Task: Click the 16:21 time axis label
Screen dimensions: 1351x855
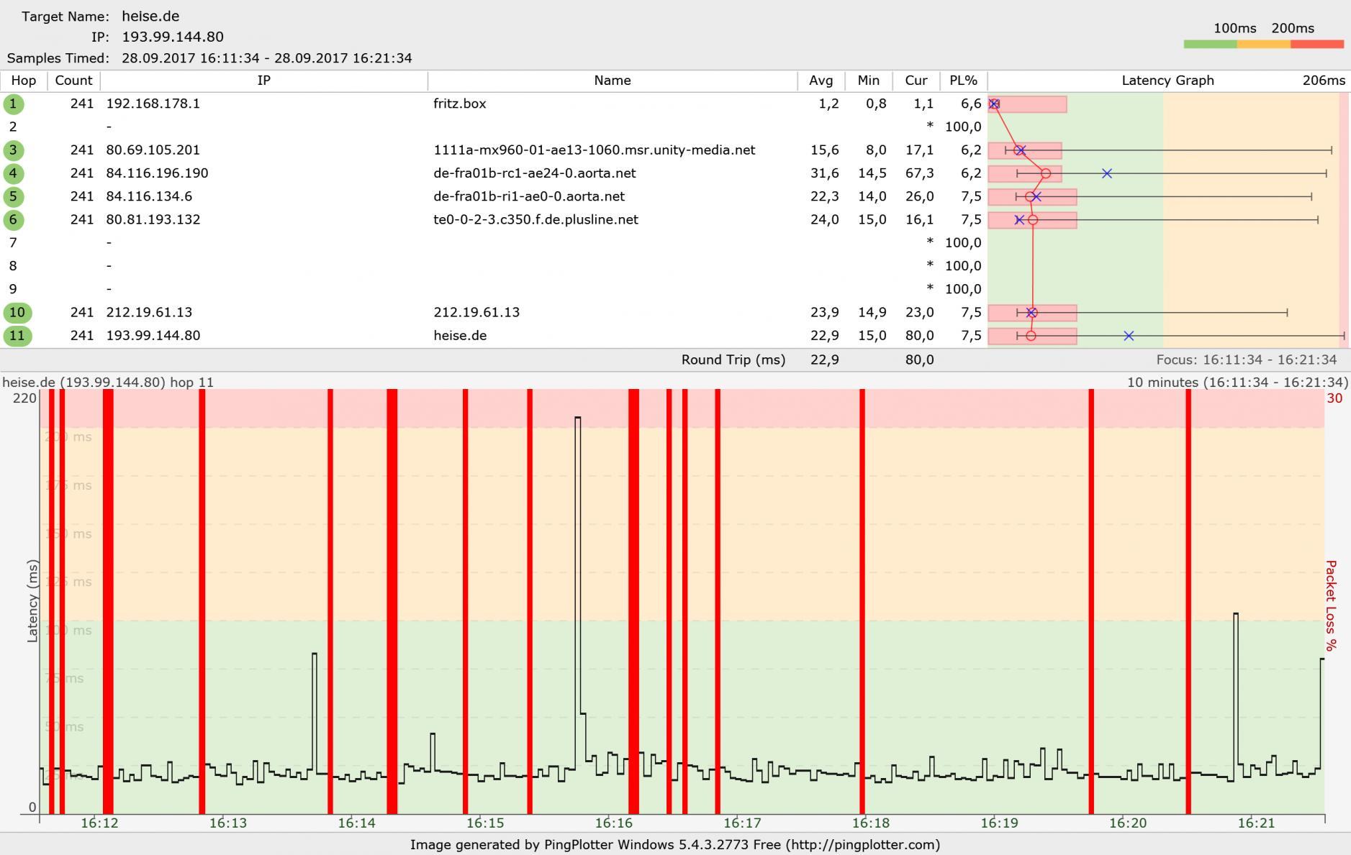Action: tap(1257, 823)
